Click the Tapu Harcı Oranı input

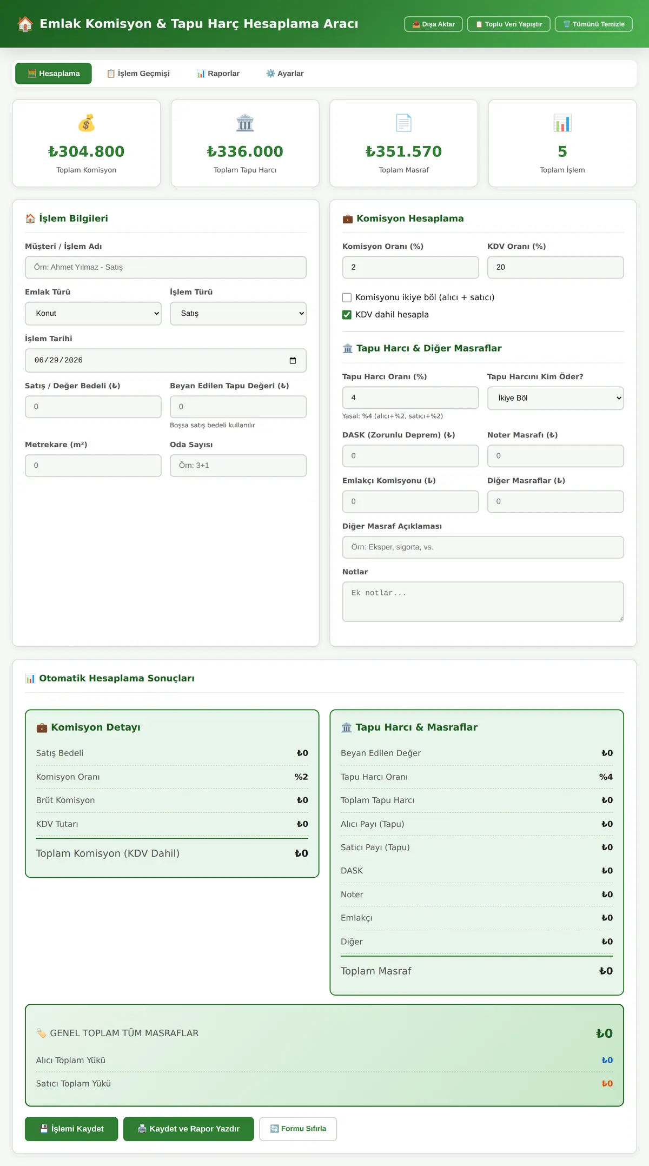pos(410,398)
